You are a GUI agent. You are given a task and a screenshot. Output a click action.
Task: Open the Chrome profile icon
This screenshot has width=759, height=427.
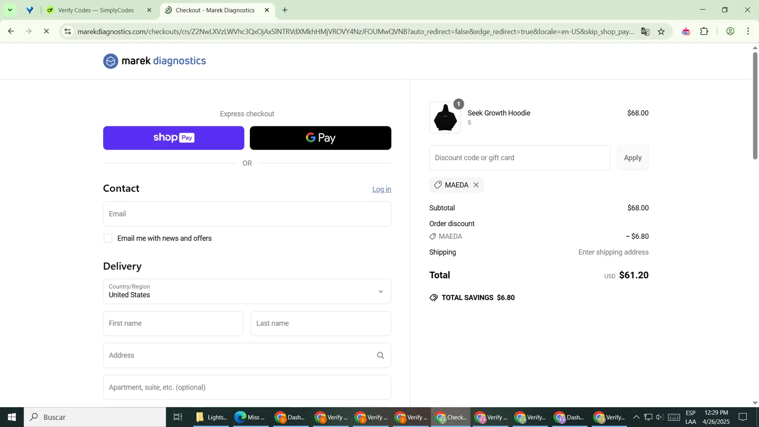tap(730, 31)
